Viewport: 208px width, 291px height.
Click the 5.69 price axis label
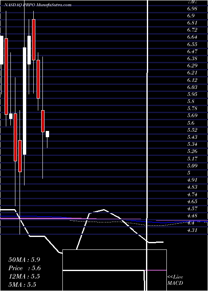click(x=192, y=116)
